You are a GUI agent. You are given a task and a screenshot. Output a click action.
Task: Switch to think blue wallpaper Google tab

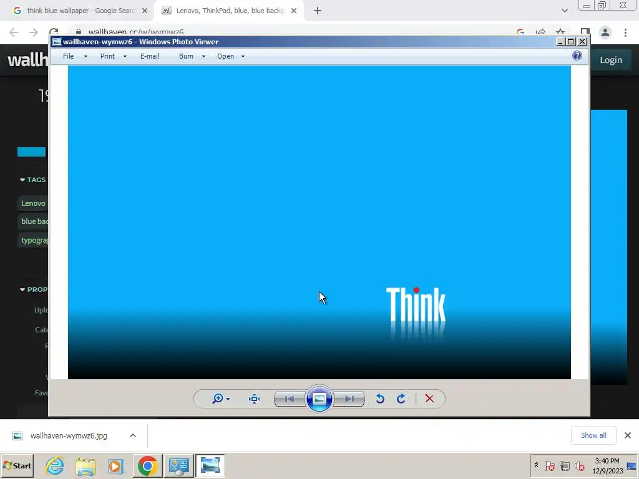pos(80,11)
